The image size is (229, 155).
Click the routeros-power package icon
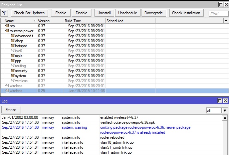pos(7,31)
